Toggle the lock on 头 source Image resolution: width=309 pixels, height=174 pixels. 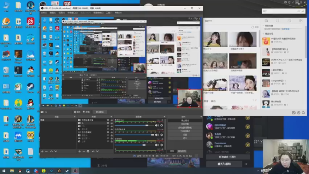point(112,123)
